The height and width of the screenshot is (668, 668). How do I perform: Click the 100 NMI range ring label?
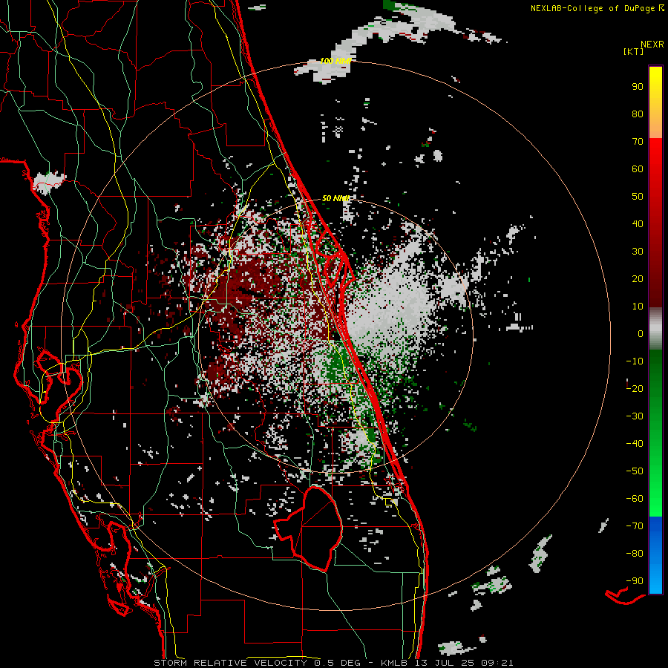(335, 61)
